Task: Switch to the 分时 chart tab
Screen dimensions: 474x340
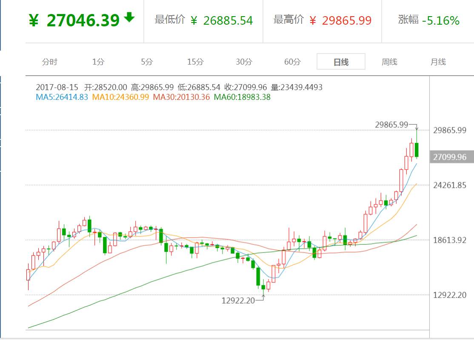Action: [50, 62]
